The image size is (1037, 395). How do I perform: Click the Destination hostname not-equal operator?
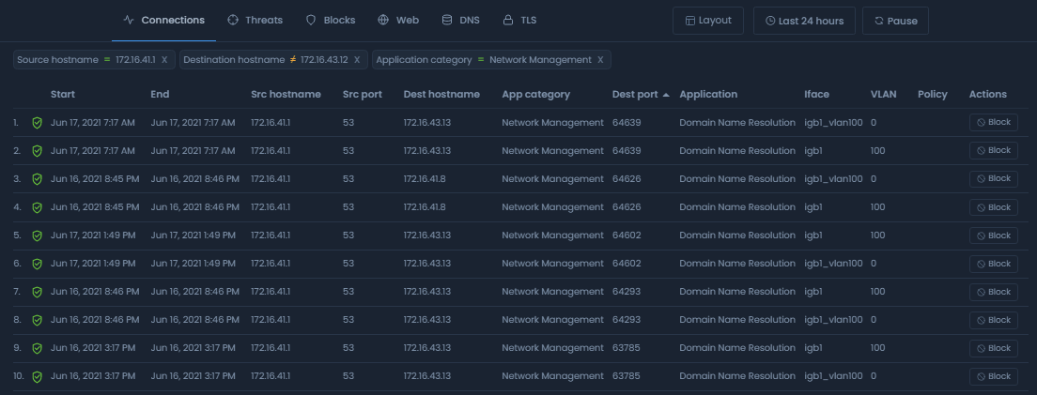[293, 59]
